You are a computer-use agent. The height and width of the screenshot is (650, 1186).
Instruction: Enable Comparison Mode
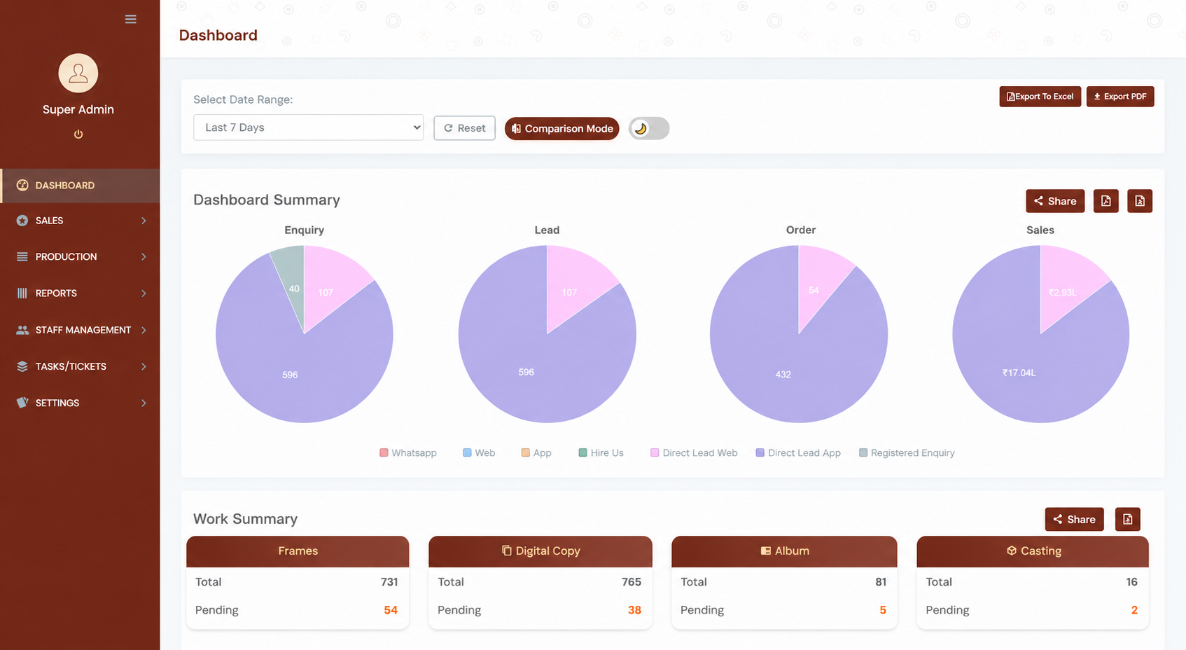pos(561,128)
